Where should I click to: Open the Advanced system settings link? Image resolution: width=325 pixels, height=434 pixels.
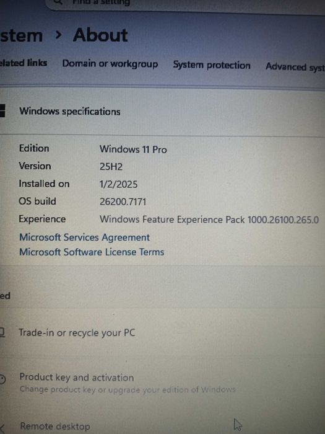295,67
